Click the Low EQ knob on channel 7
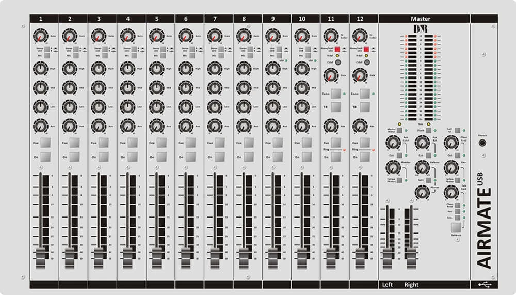The height and width of the screenshot is (295, 516). pos(214,106)
